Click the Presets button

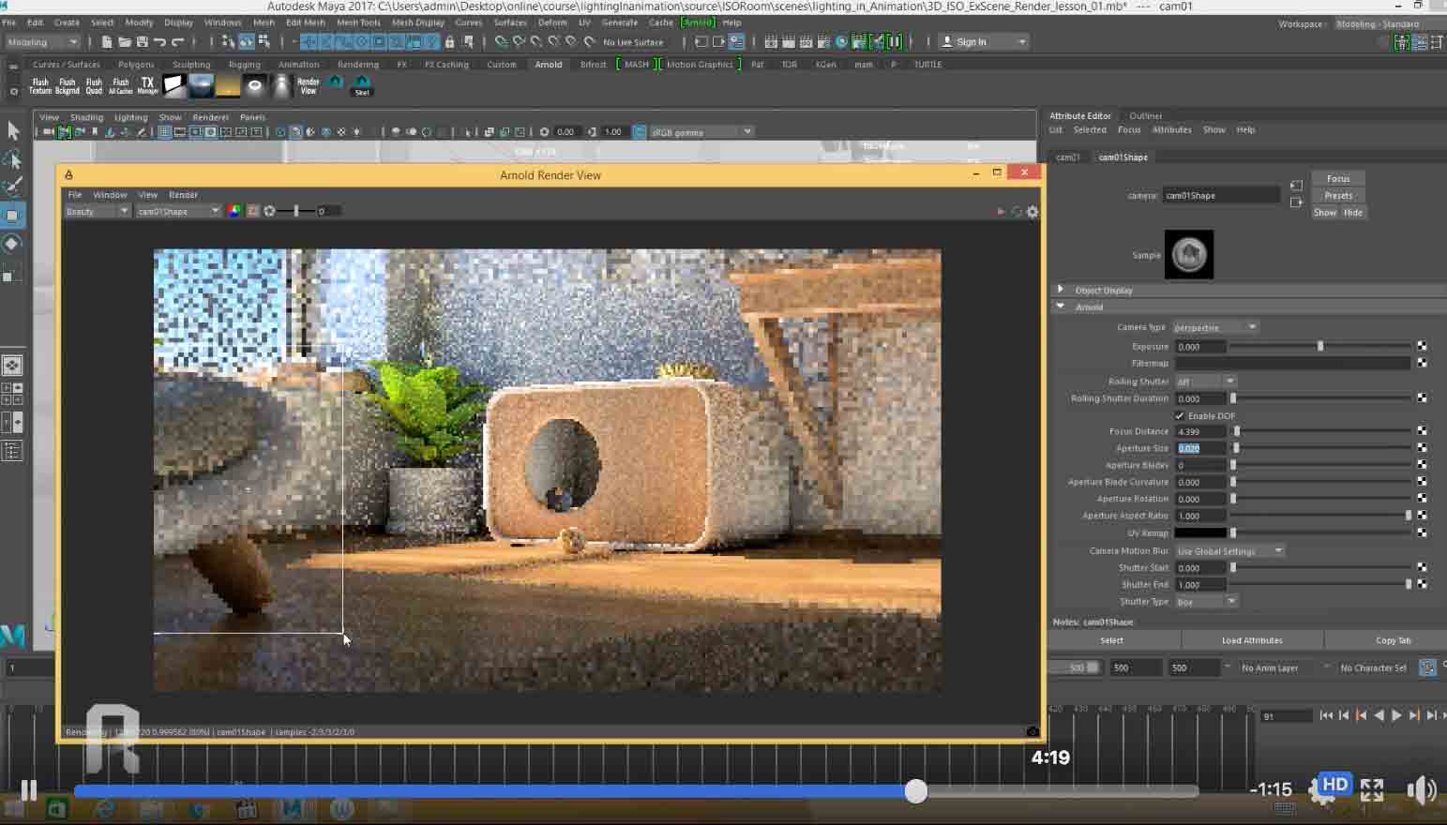click(1338, 195)
